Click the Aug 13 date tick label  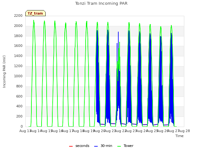point(25,131)
